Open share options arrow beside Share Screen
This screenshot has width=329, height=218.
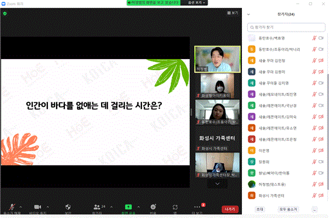pyautogui.click(x=138, y=207)
